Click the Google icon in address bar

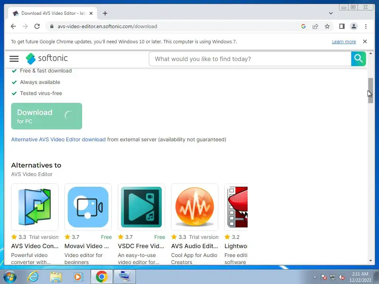tap(303, 26)
